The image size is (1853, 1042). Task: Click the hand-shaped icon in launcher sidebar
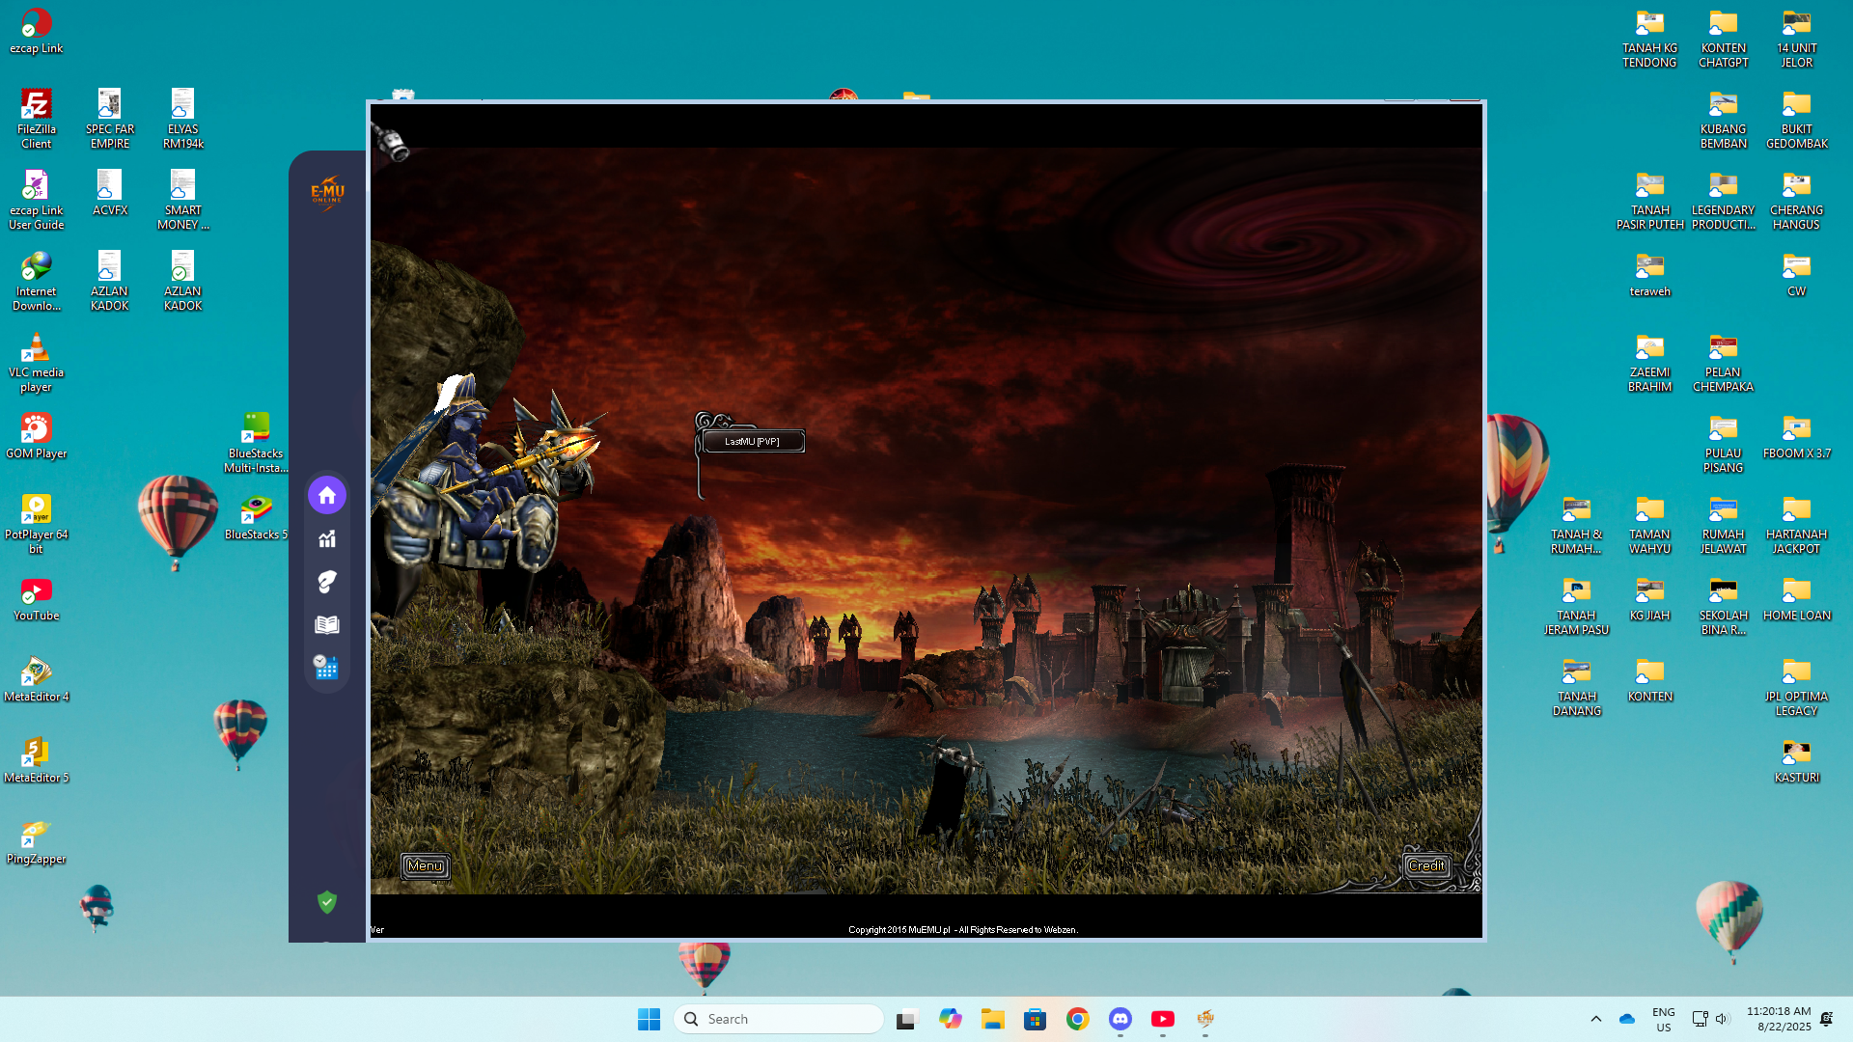327,582
